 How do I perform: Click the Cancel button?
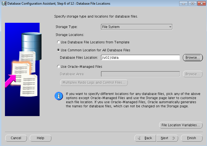click(x=16, y=138)
